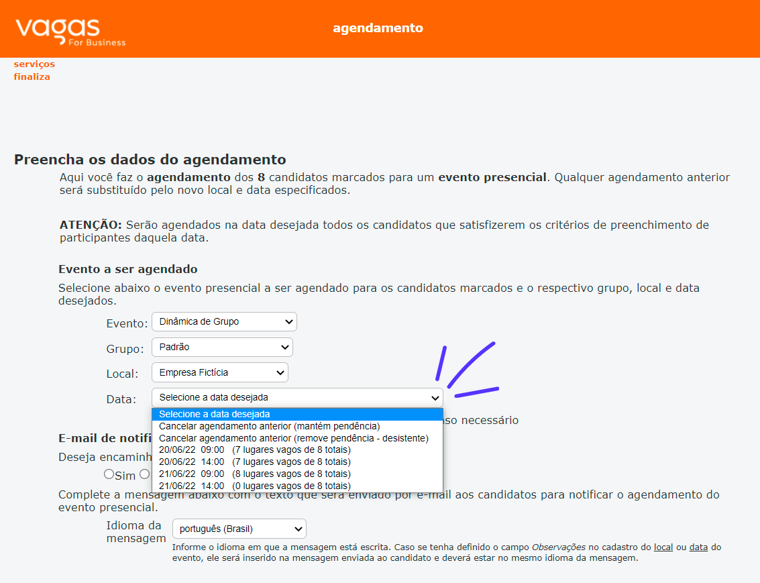
Task: Select the Sim radio button
Action: tap(109, 474)
